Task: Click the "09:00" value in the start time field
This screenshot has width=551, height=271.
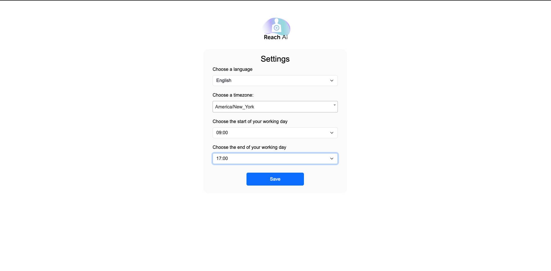Action: point(222,133)
